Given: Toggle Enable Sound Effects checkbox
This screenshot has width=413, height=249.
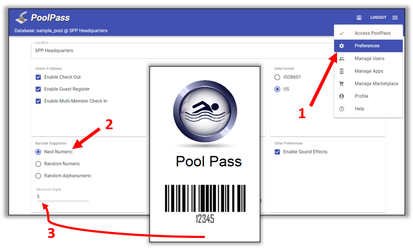Looking at the screenshot, I should (277, 152).
